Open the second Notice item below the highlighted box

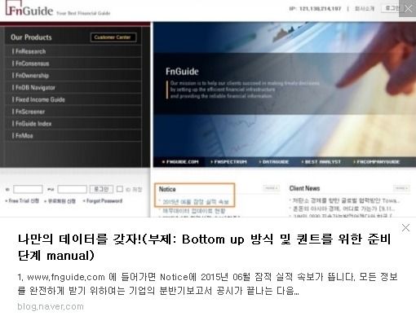coord(194,211)
